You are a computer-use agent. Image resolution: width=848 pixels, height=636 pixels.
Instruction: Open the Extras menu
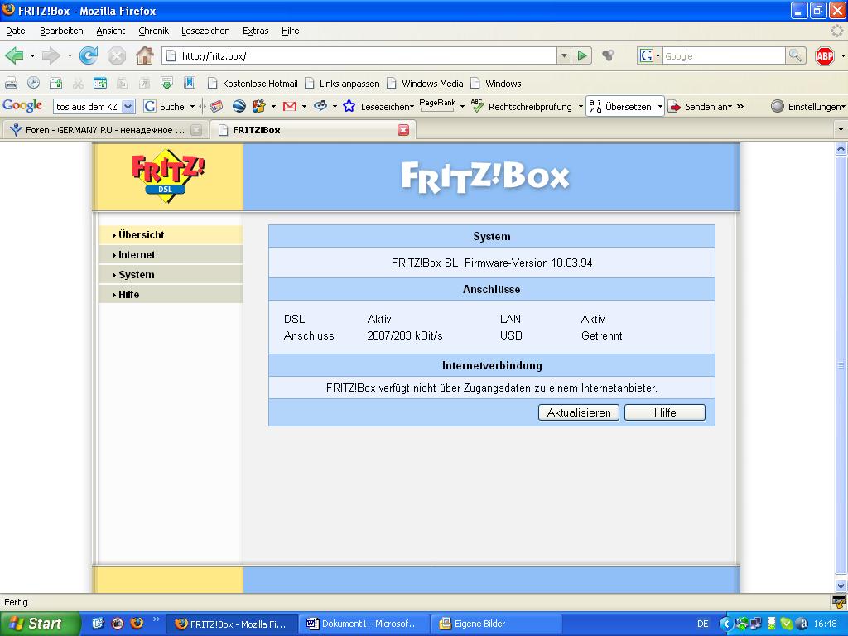pyautogui.click(x=256, y=31)
